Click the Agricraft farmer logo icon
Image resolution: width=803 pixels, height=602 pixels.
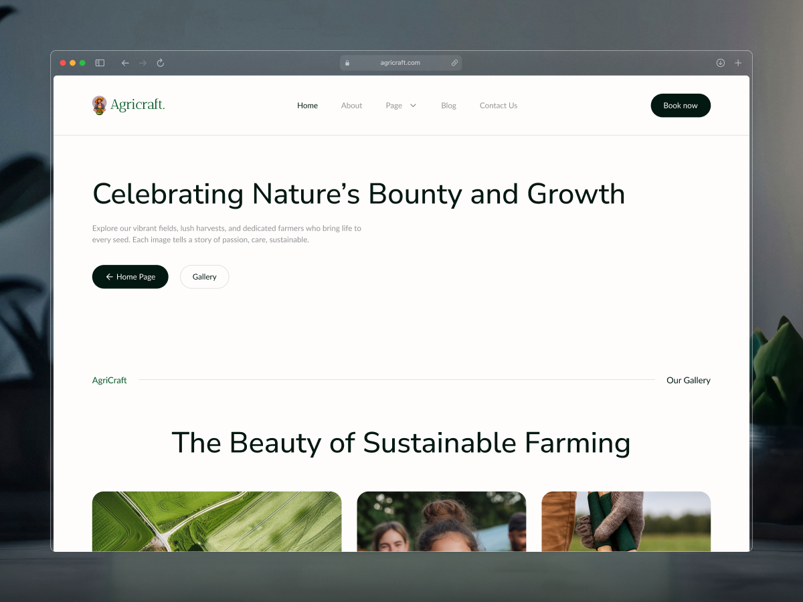[x=99, y=105]
